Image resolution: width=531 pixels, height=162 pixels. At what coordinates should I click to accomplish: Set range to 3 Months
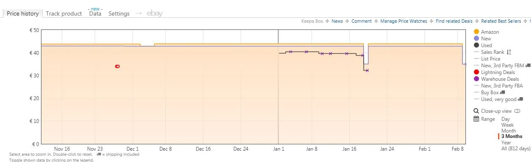[512, 136]
